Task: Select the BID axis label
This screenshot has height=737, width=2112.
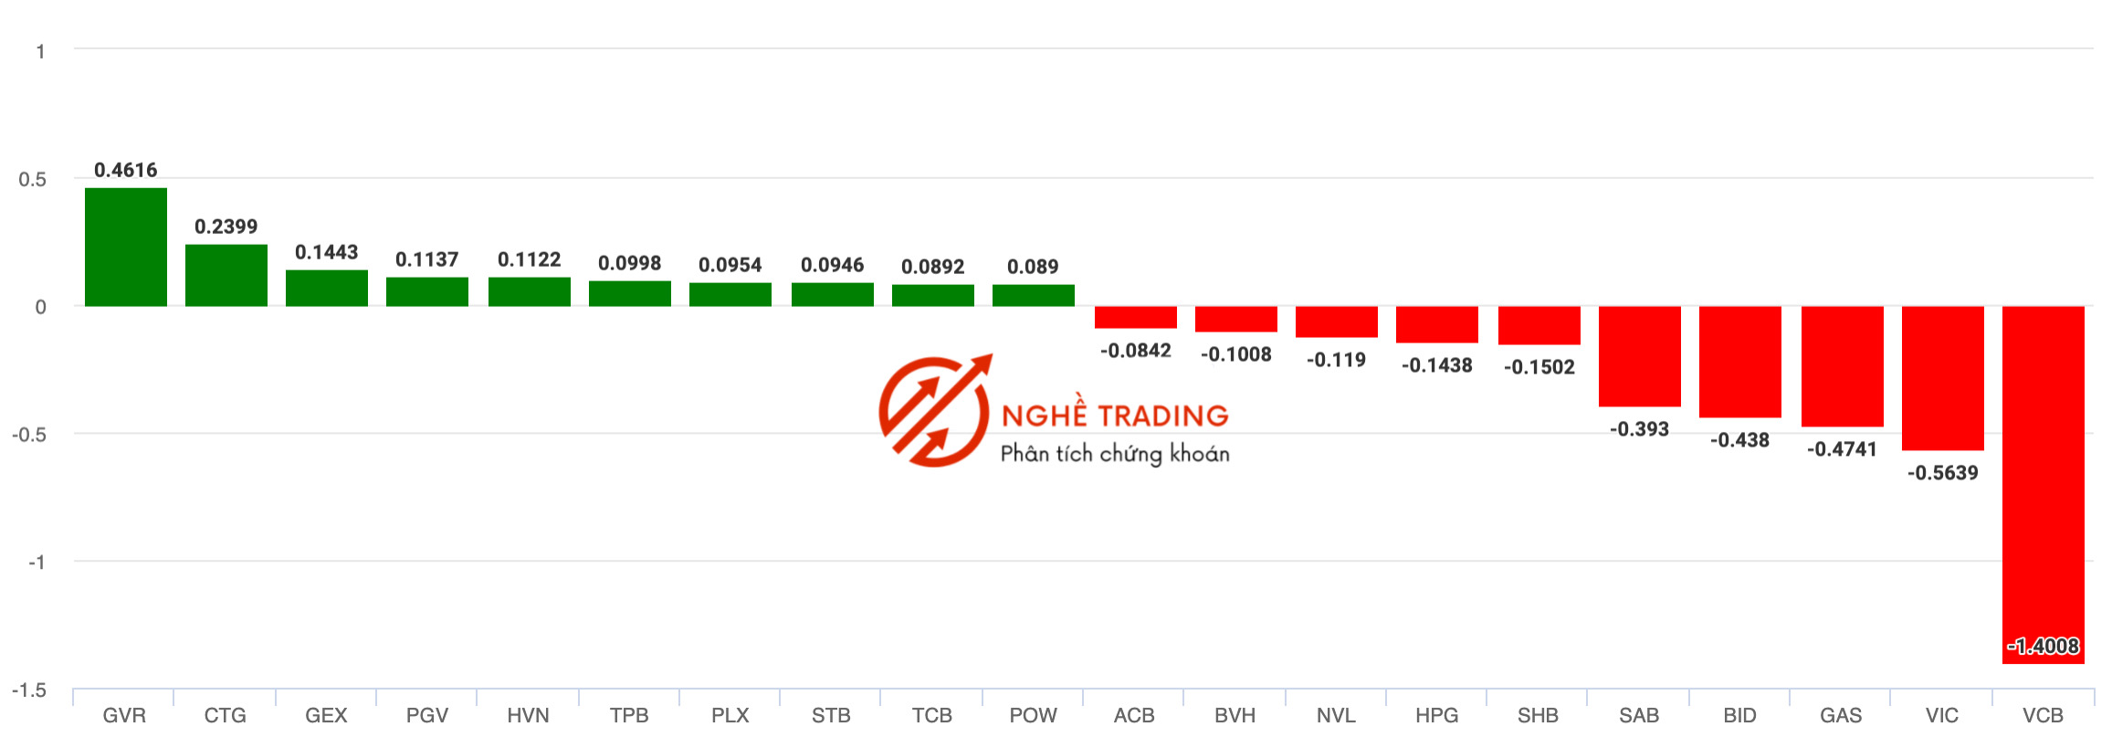Action: (1740, 716)
